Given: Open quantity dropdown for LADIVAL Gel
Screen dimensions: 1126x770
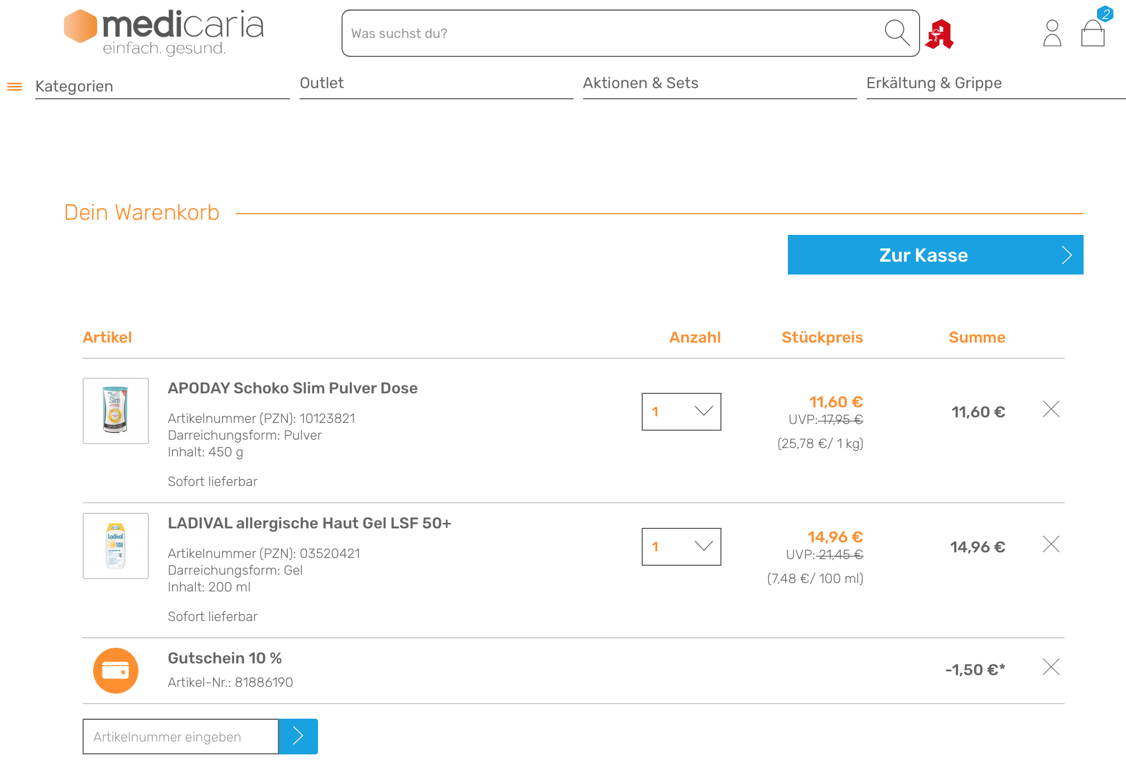Looking at the screenshot, I should (681, 546).
